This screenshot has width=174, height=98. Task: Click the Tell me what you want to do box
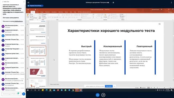[x=85, y=12]
